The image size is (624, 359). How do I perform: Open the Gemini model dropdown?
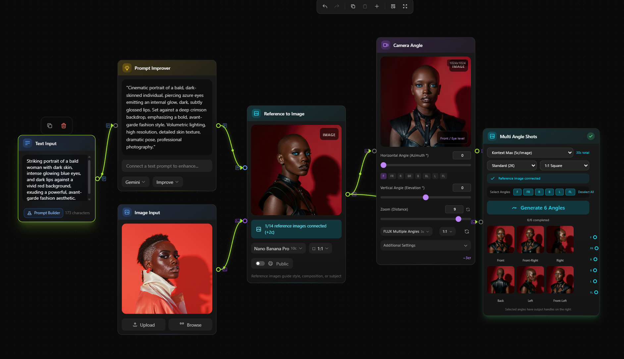pyautogui.click(x=135, y=182)
